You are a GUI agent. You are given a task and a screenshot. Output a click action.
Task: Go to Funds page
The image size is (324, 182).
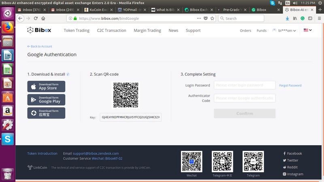click(261, 31)
